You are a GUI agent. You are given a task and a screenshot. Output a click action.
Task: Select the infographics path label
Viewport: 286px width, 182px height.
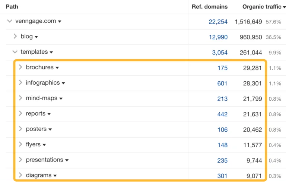(x=43, y=82)
